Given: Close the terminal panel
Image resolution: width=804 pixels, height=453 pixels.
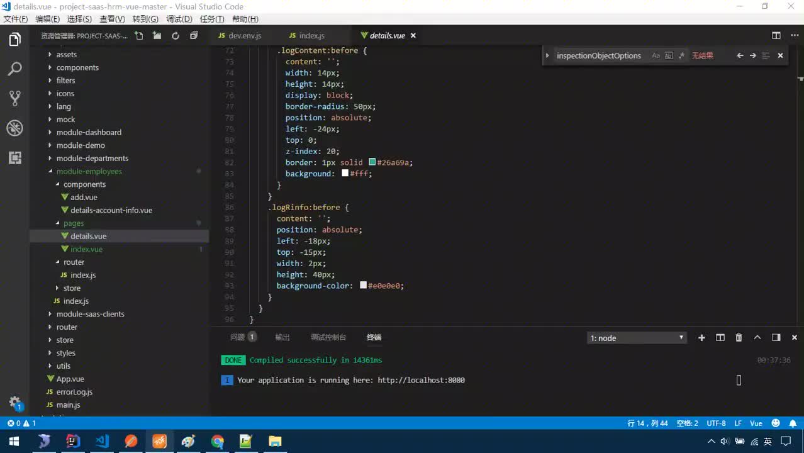Looking at the screenshot, I should 795,338.
